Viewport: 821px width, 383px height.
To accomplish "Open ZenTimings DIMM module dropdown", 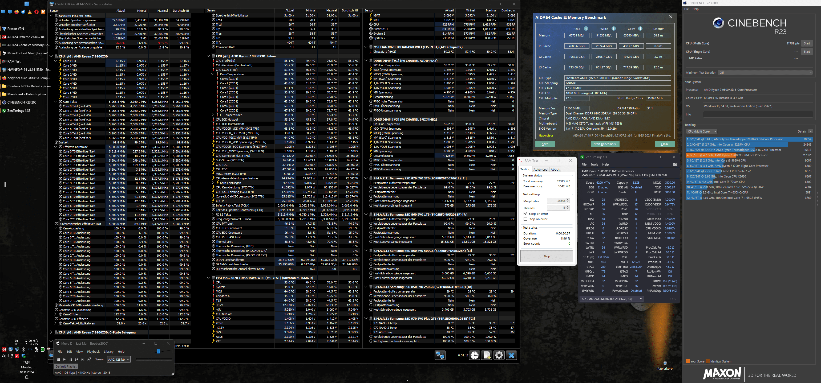I will coord(611,299).
